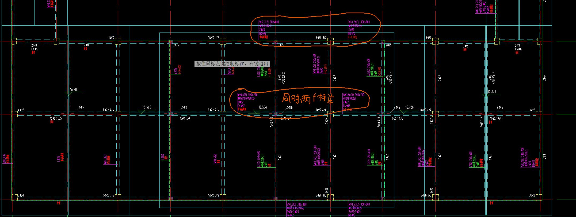The height and width of the screenshot is (217, 576).
Task: Select the 17.500 elevation mark
Action: (x=262, y=107)
